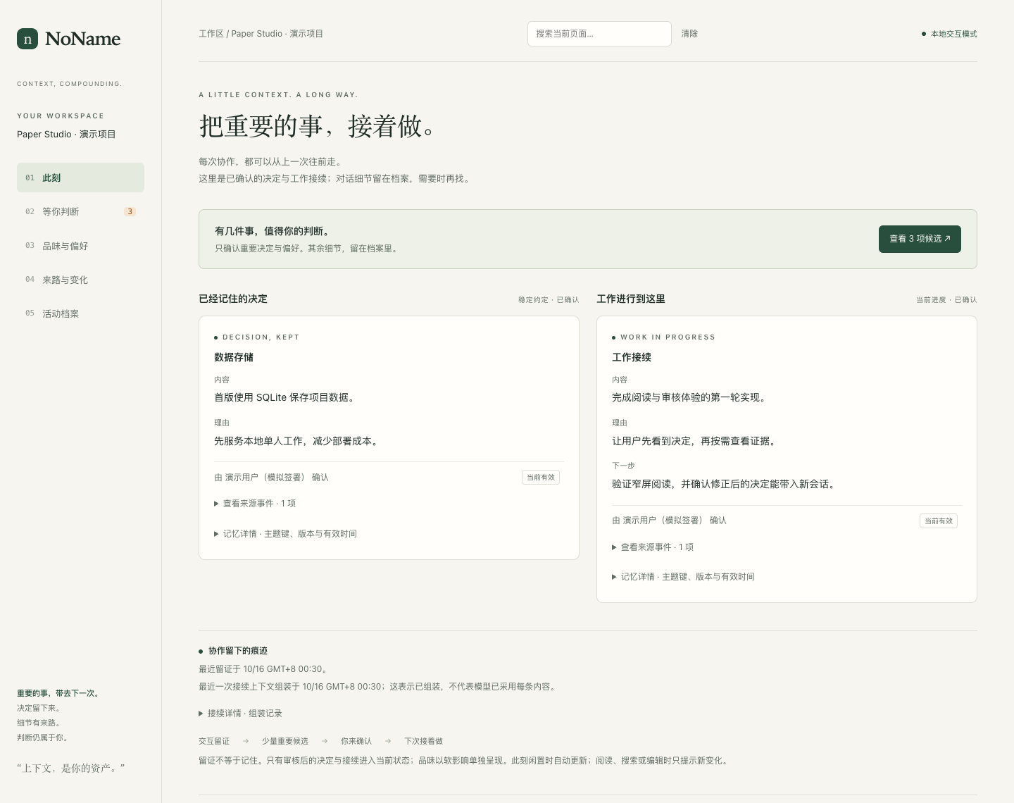
Task: Expand 查看来源事件 in the 工作接续 card
Action: tap(653, 547)
